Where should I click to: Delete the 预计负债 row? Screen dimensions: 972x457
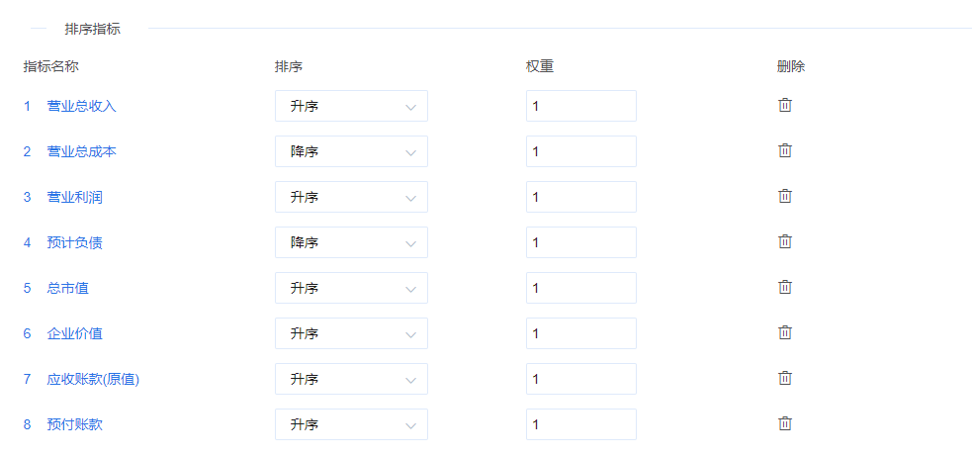[x=785, y=241]
